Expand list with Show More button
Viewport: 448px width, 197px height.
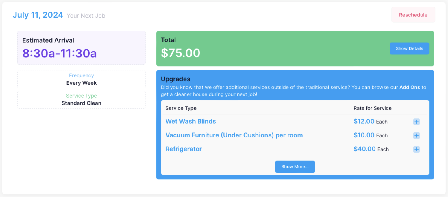point(295,167)
